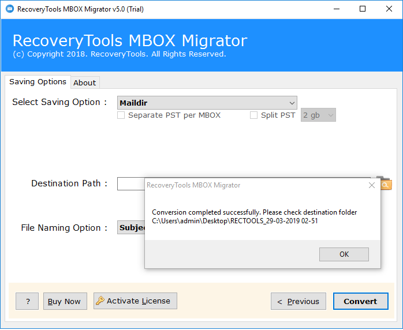The image size is (403, 330).
Task: Open help with the ? button
Action: [27, 301]
